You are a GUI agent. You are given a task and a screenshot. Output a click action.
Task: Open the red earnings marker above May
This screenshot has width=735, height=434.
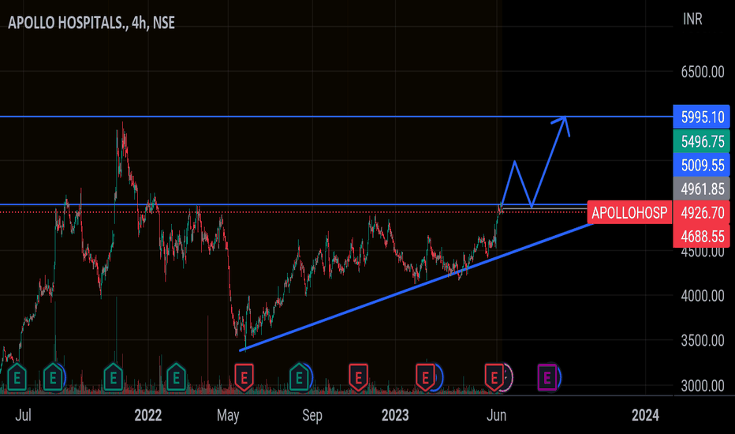pos(244,377)
